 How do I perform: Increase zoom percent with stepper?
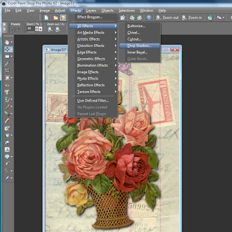tap(37, 28)
